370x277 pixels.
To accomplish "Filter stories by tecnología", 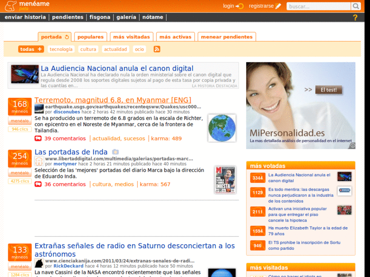I will pyautogui.click(x=61, y=49).
